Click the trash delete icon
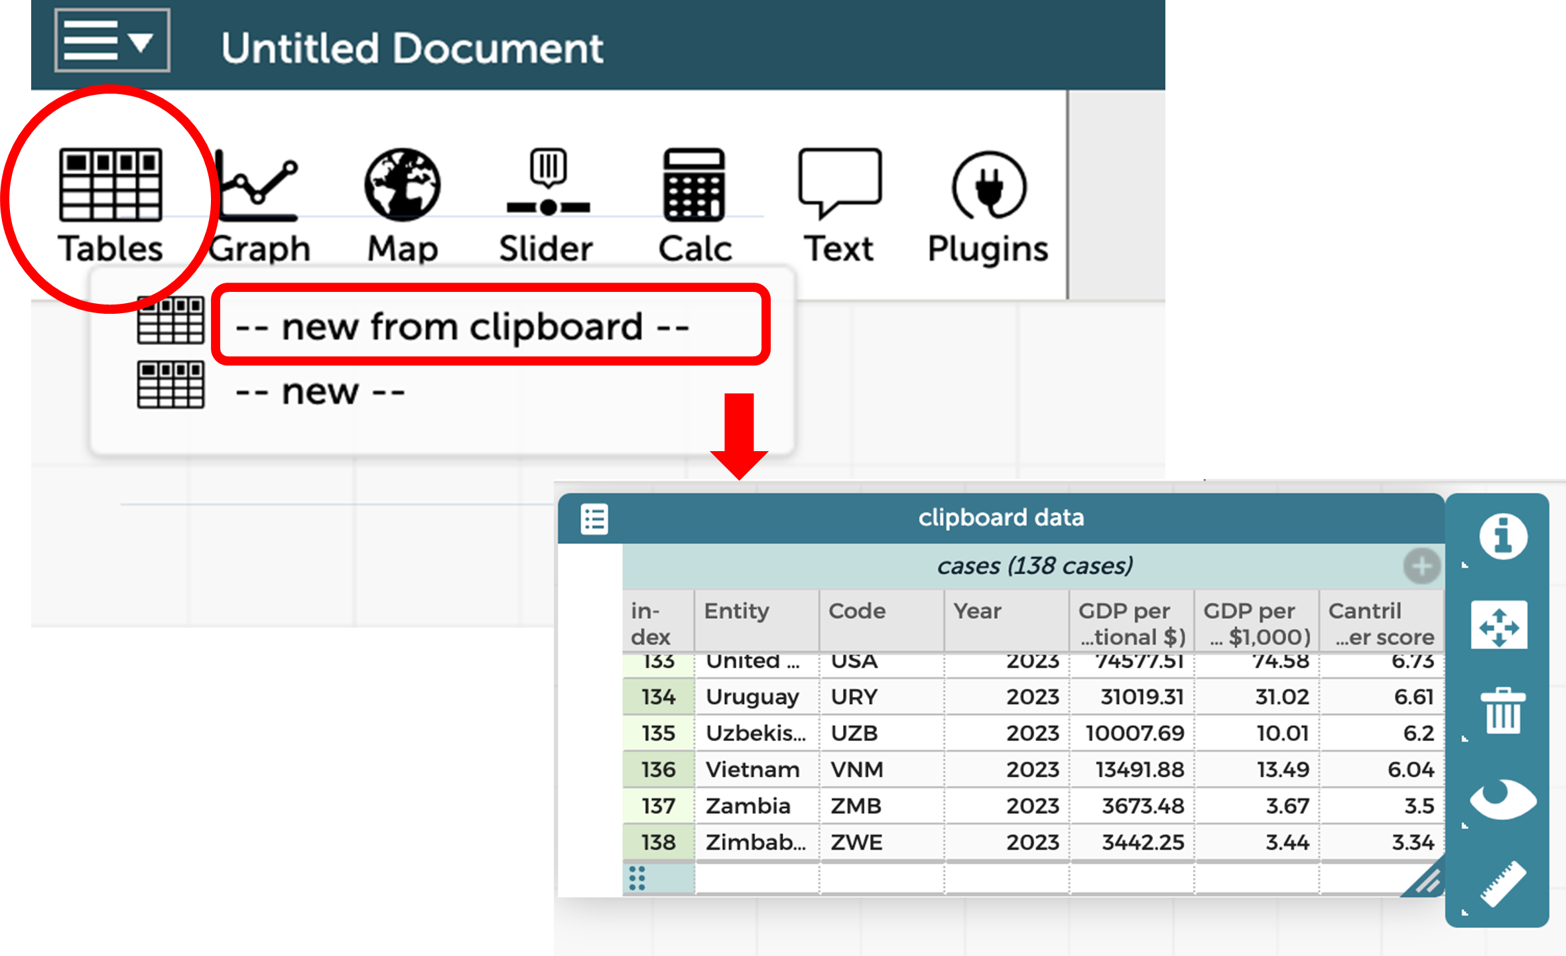This screenshot has width=1566, height=956. 1502,711
